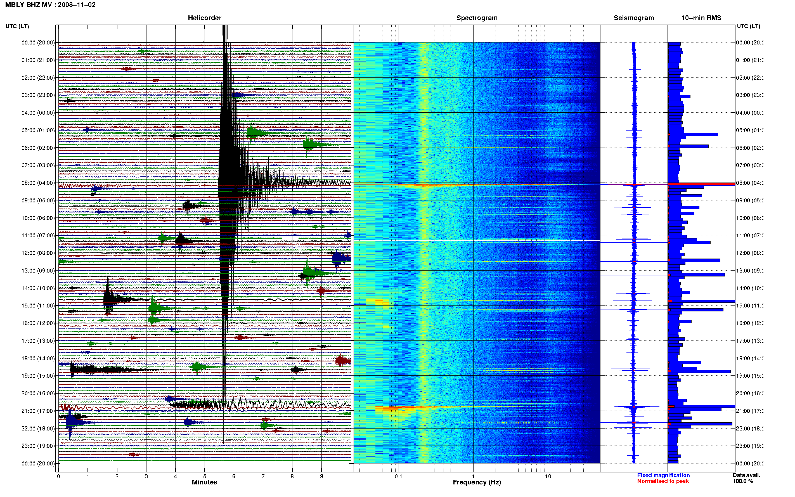Click the '0.1' frequency tick label
The width and height of the screenshot is (795, 497).
point(398,476)
